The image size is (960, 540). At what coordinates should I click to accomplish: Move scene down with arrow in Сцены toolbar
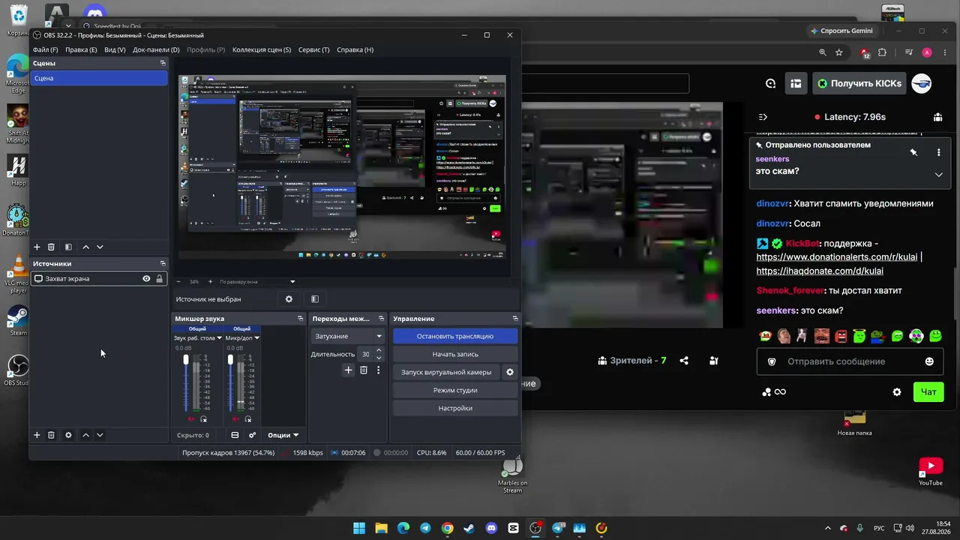(100, 247)
